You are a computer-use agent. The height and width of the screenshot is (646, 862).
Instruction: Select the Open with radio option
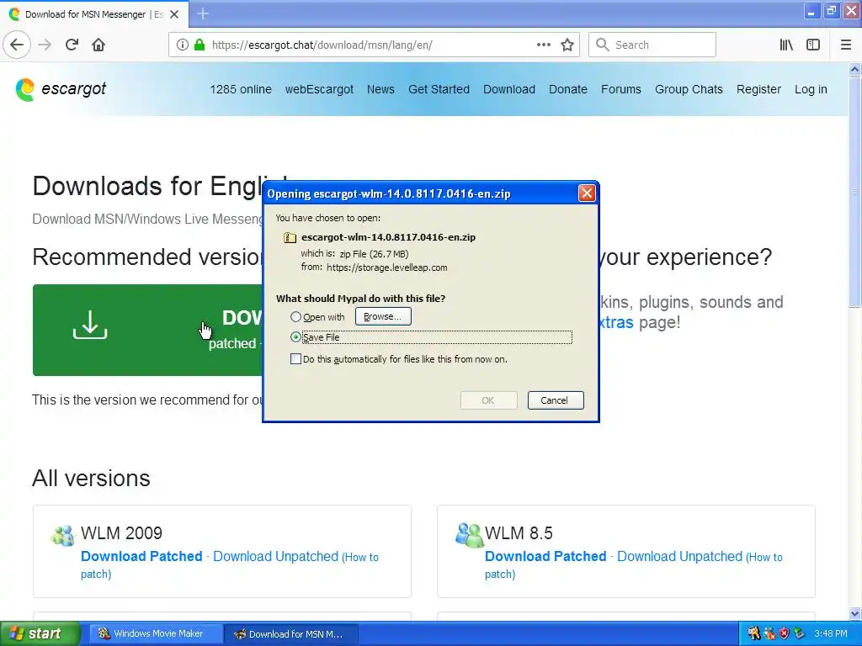pyautogui.click(x=295, y=317)
